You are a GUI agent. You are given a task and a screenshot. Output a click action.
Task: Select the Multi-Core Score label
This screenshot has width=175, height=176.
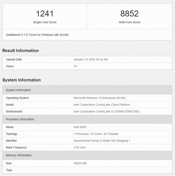(x=129, y=22)
